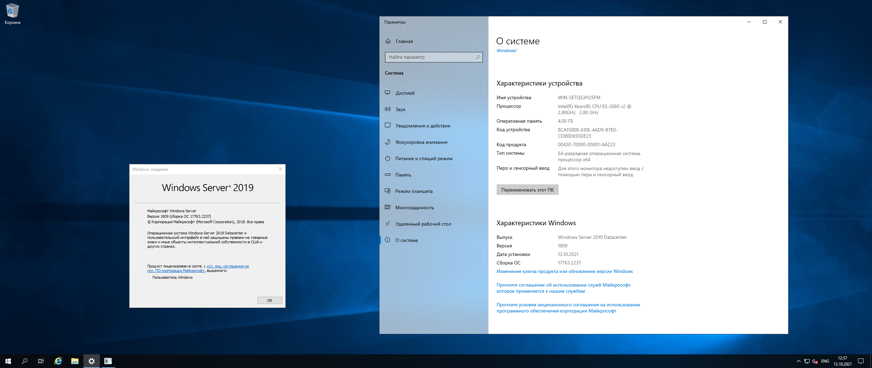Close the Windows: сведения dialog
Image resolution: width=872 pixels, height=368 pixels.
[x=280, y=169]
